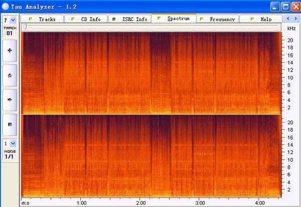Click the position slider thumb above the spectrum

coord(25,27)
